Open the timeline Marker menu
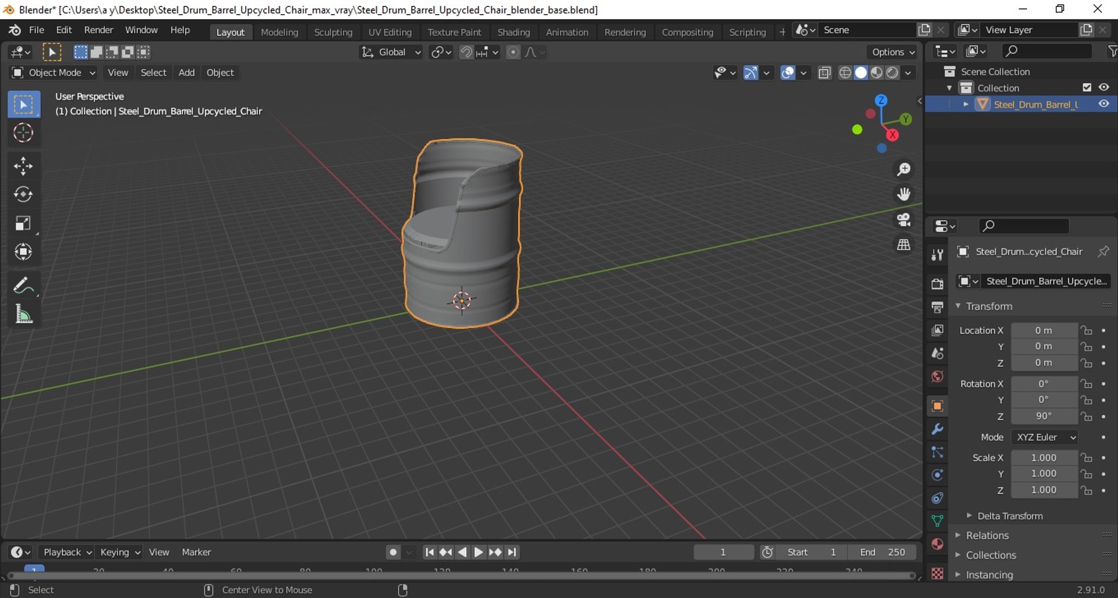Viewport: 1118px width, 598px height. [x=196, y=552]
